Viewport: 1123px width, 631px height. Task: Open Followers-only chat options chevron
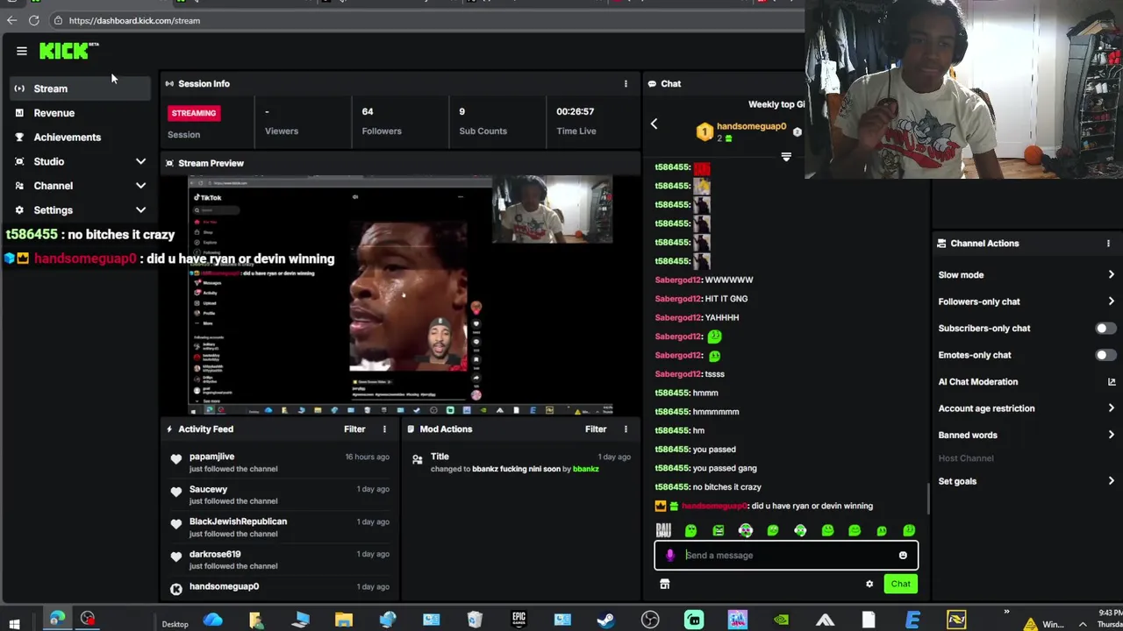coord(1111,301)
